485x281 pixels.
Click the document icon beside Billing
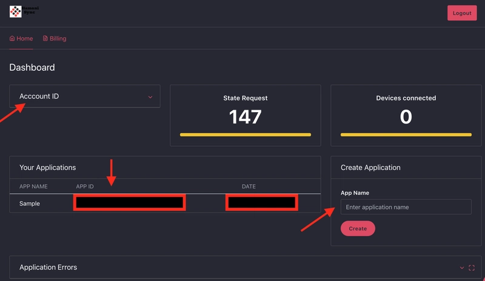45,39
